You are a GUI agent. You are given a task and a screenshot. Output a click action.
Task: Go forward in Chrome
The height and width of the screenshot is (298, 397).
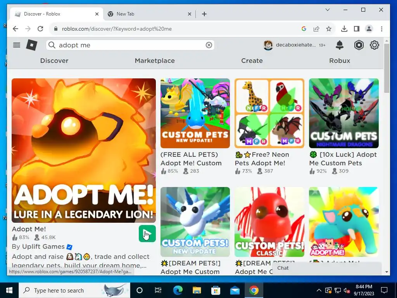[x=28, y=29]
